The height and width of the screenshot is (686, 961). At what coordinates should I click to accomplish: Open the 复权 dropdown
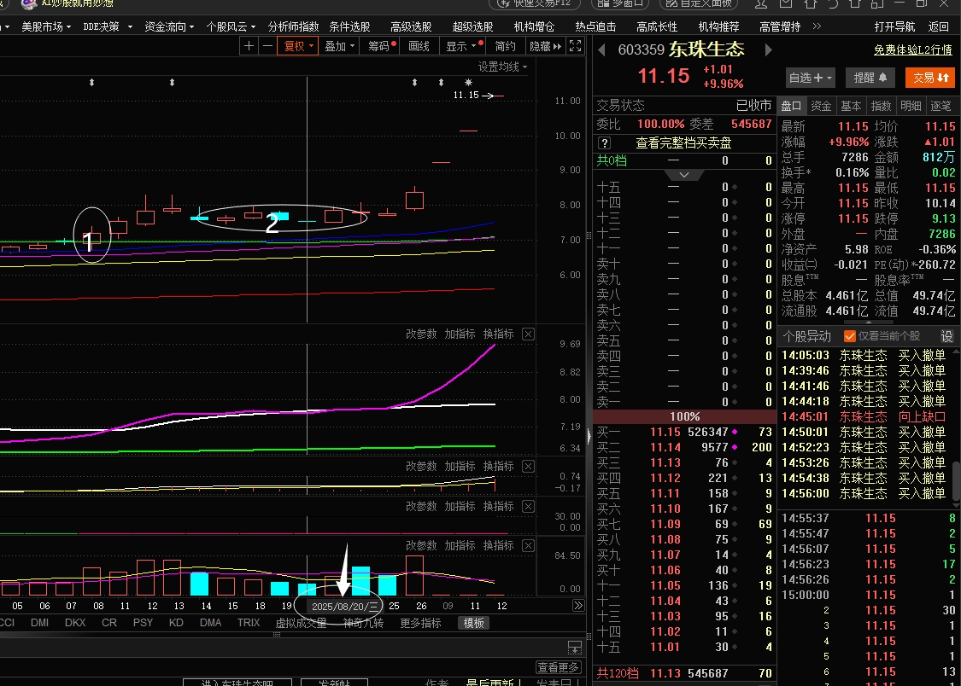click(298, 46)
